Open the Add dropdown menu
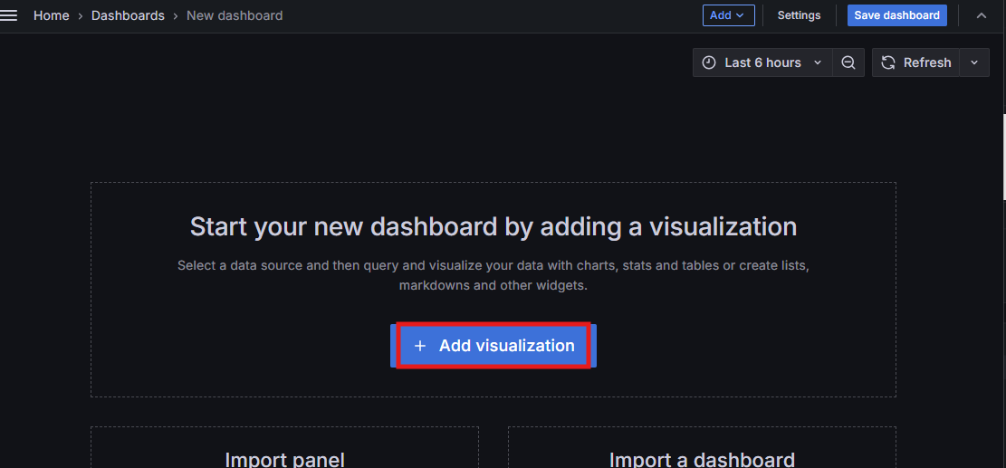The width and height of the screenshot is (1006, 468). click(728, 15)
